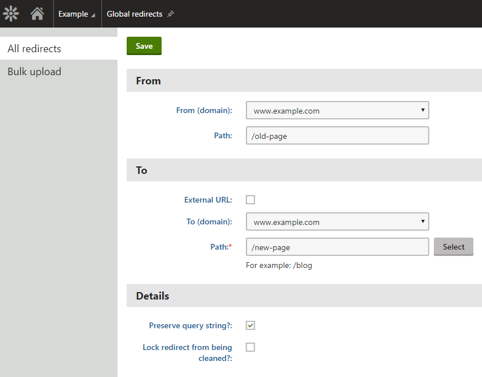Click the To section header
This screenshot has width=482, height=377.
304,170
